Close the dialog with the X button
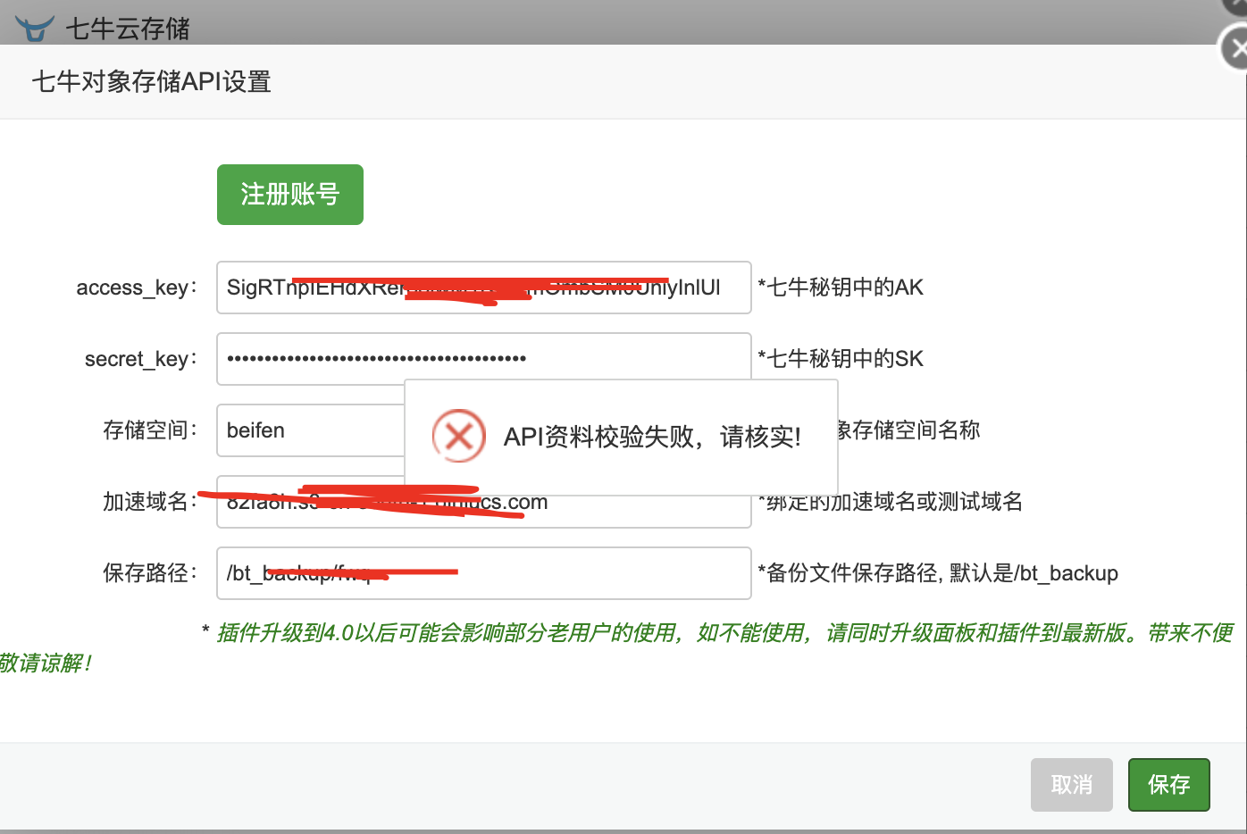The height and width of the screenshot is (834, 1247). [1236, 49]
